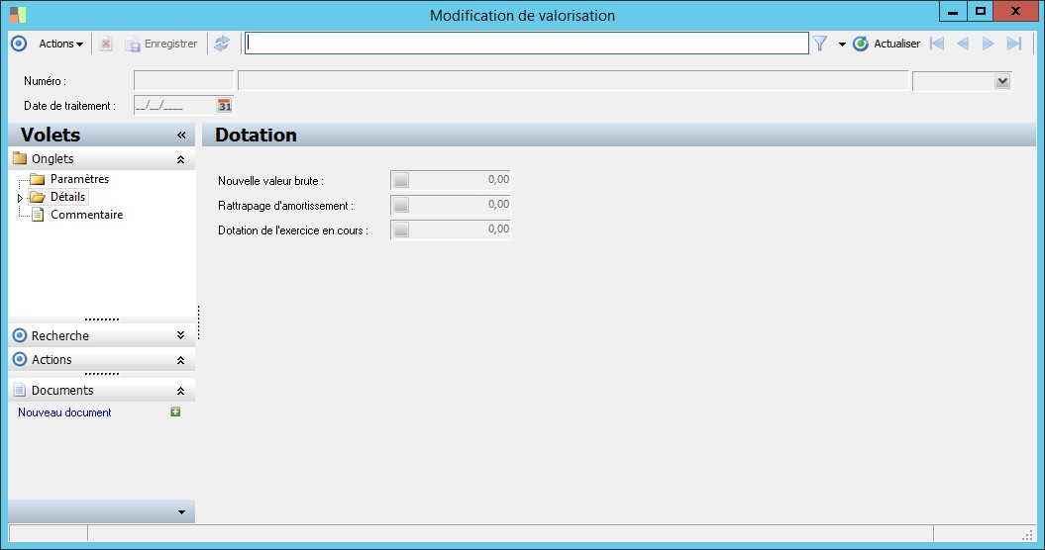The width and height of the screenshot is (1045, 550).
Task: Go to the last record
Action: [x=1013, y=44]
